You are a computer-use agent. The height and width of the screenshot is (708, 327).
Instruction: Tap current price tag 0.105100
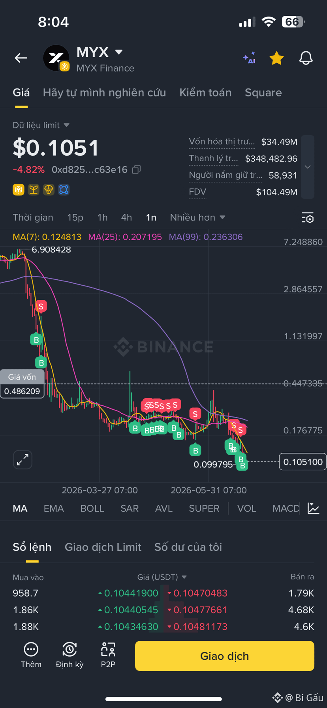pos(303,462)
